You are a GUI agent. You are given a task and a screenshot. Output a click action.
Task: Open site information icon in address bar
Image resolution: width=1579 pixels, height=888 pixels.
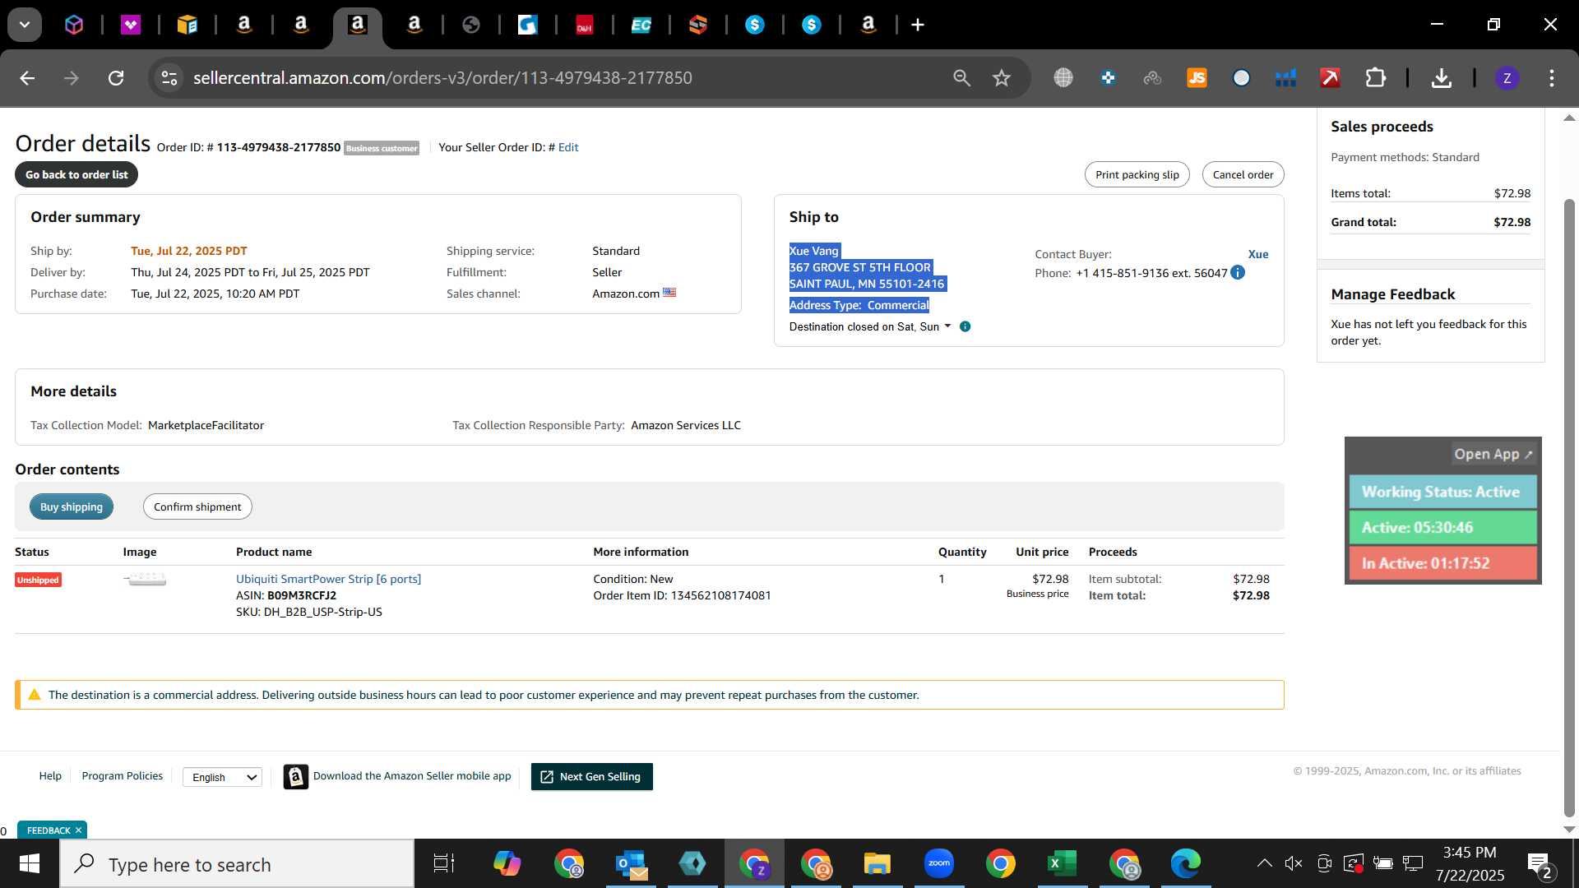click(169, 78)
